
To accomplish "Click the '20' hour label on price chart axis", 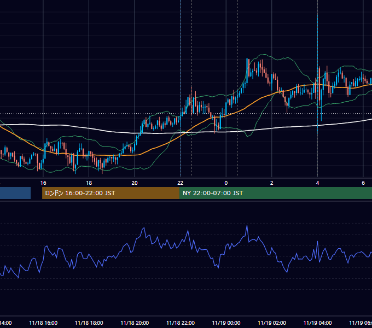I will pos(135,183).
